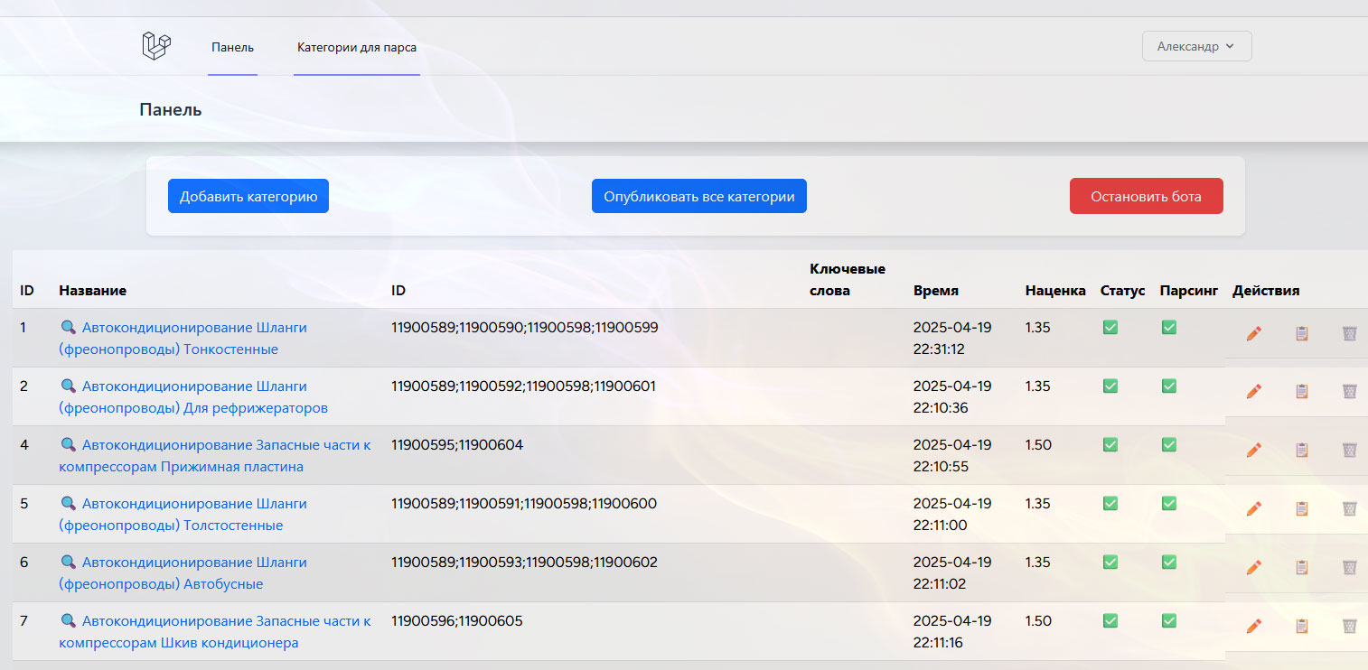This screenshot has height=670, width=1368.
Task: Click clipboard copy icon for row ID 2
Action: pos(1301,392)
